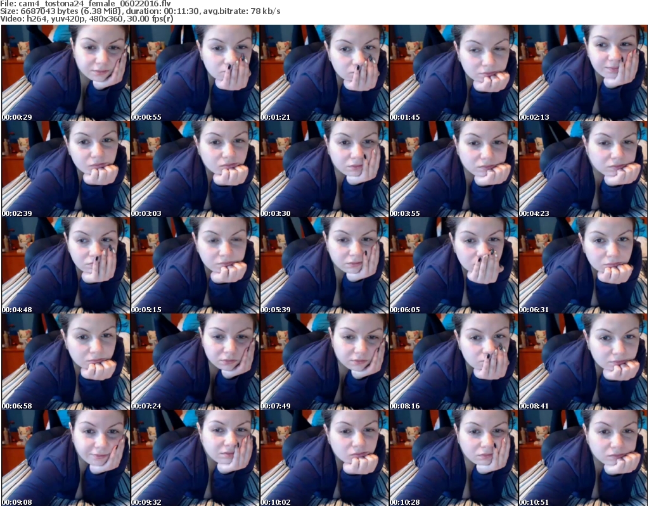Select the thumbnail timestamped 00:07:24

click(195, 362)
